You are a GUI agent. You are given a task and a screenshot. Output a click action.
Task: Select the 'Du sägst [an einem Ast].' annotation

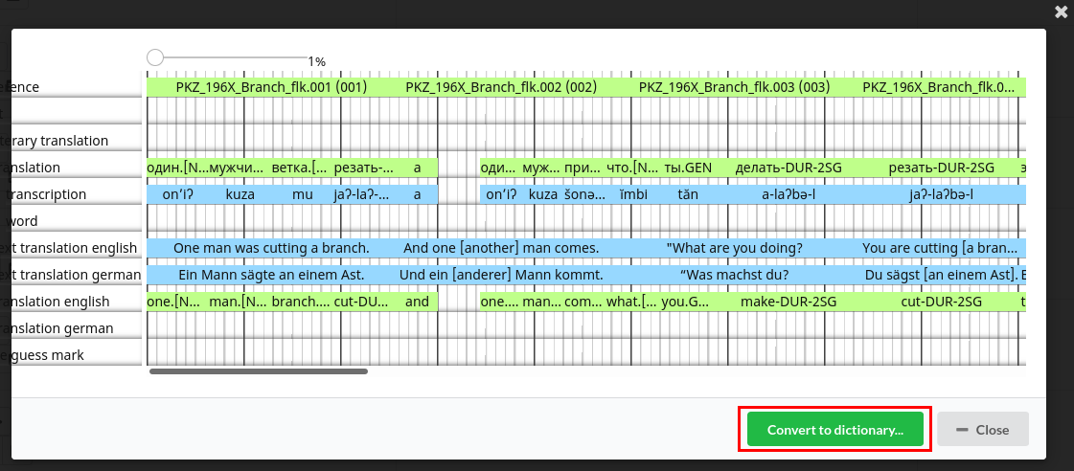coord(942,275)
